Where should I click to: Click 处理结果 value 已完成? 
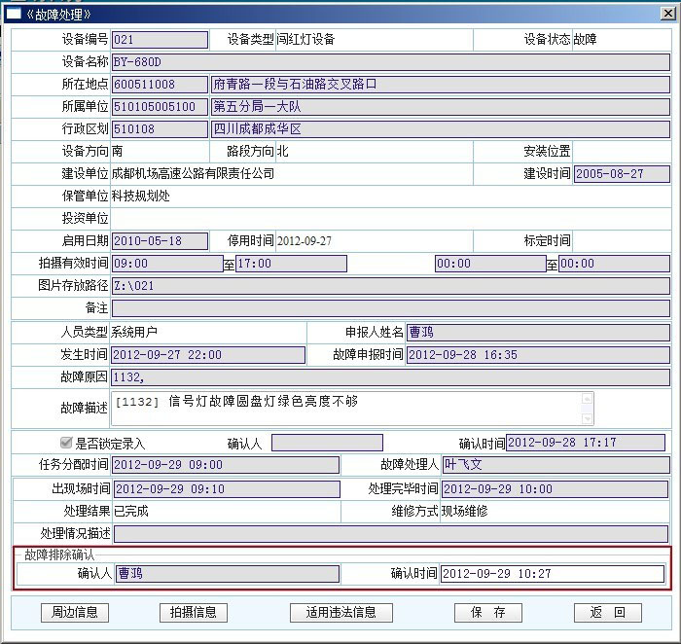[x=131, y=511]
